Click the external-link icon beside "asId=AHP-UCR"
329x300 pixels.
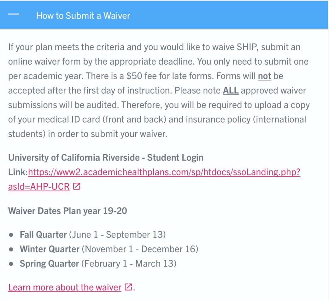pos(77,186)
